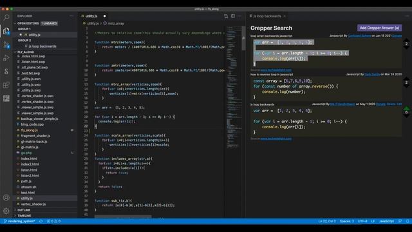The image size is (412, 232).
Task: Open May 1 2020 answer's author link
Action: click(342, 104)
